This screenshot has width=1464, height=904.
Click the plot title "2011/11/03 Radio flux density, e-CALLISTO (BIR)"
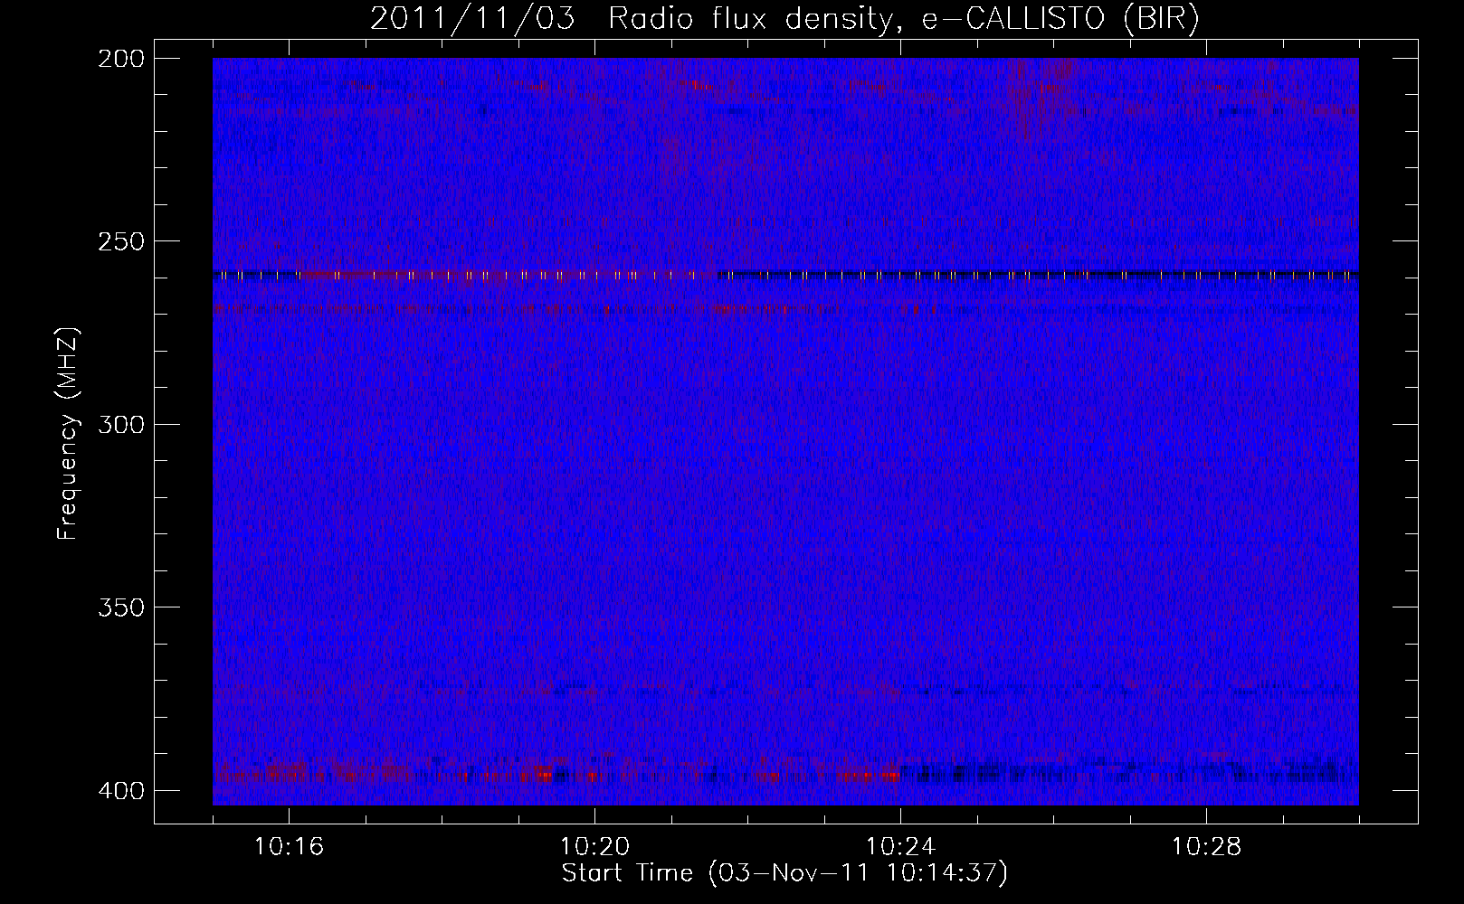(784, 19)
